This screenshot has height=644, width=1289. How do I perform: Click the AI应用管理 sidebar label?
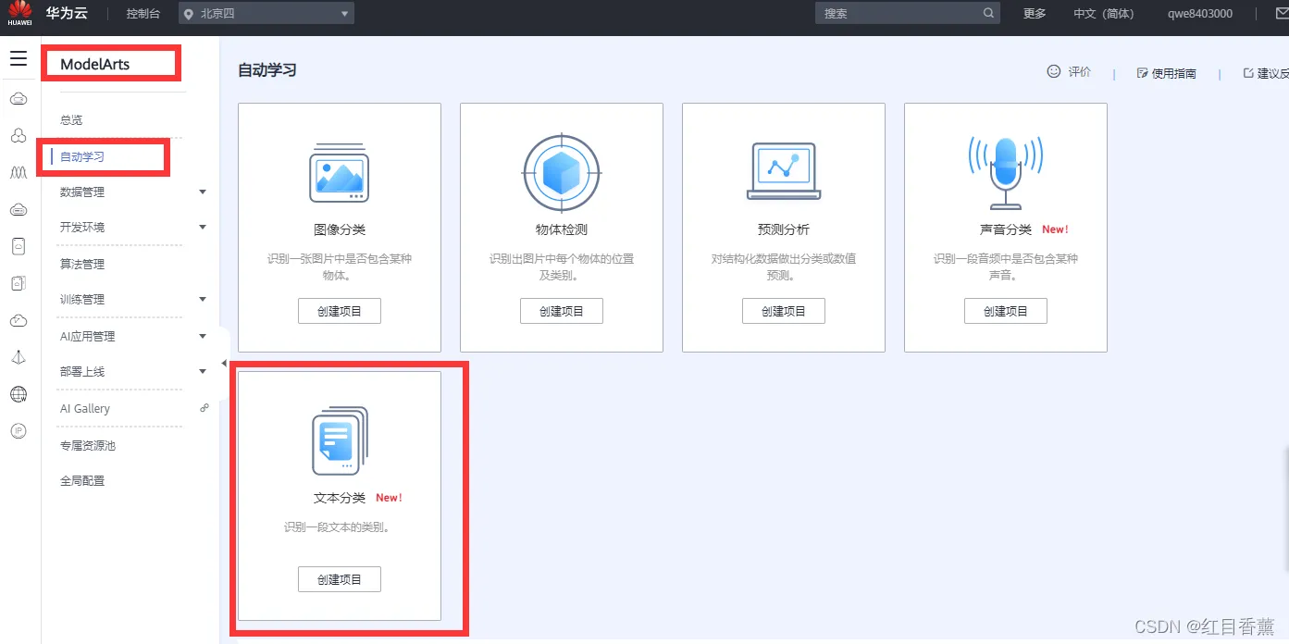(x=88, y=336)
